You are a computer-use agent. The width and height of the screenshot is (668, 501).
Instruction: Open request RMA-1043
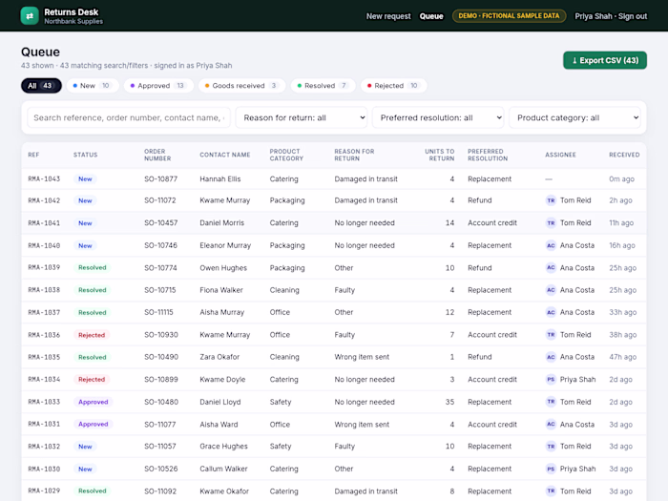(x=334, y=179)
